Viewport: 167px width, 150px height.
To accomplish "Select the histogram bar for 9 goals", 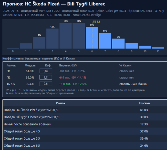I will tap(132, 46).
